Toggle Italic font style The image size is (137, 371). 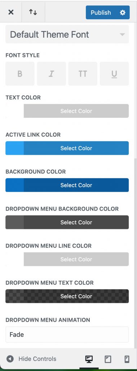pyautogui.click(x=51, y=74)
